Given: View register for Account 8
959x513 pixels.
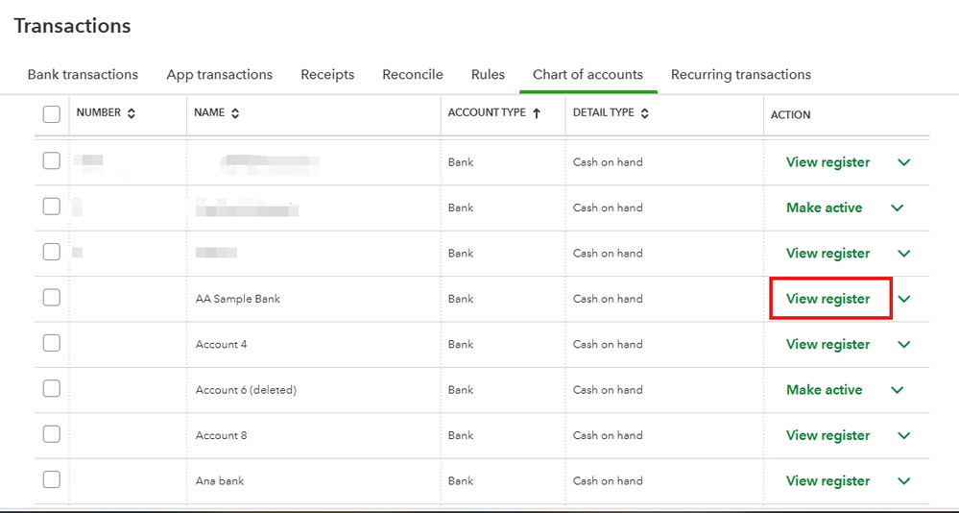Looking at the screenshot, I should 828,435.
